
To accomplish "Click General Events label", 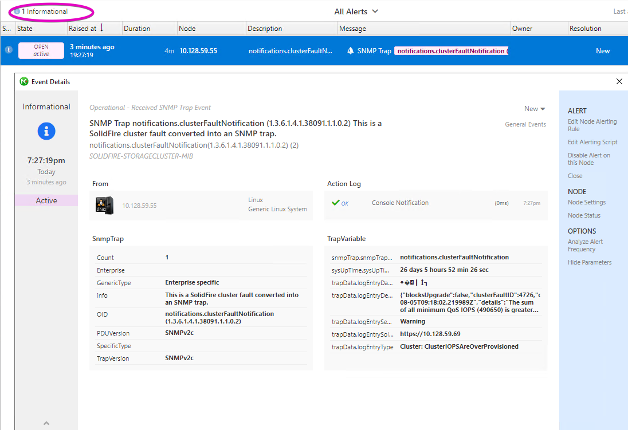I will pyautogui.click(x=525, y=124).
